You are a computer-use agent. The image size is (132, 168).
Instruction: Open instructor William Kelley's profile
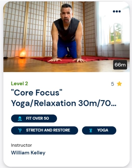tap(28, 153)
